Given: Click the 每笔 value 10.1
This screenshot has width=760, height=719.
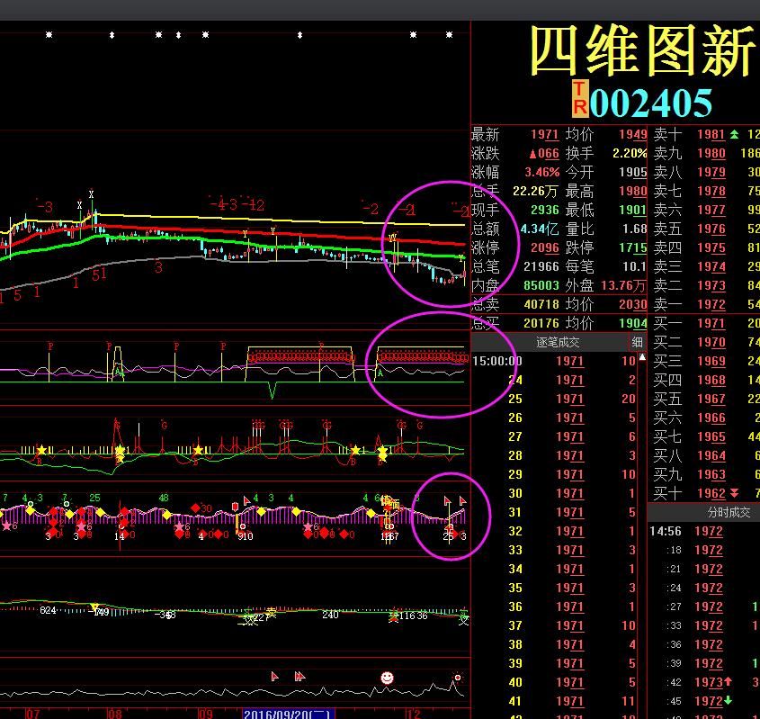Looking at the screenshot, I should 635,266.
